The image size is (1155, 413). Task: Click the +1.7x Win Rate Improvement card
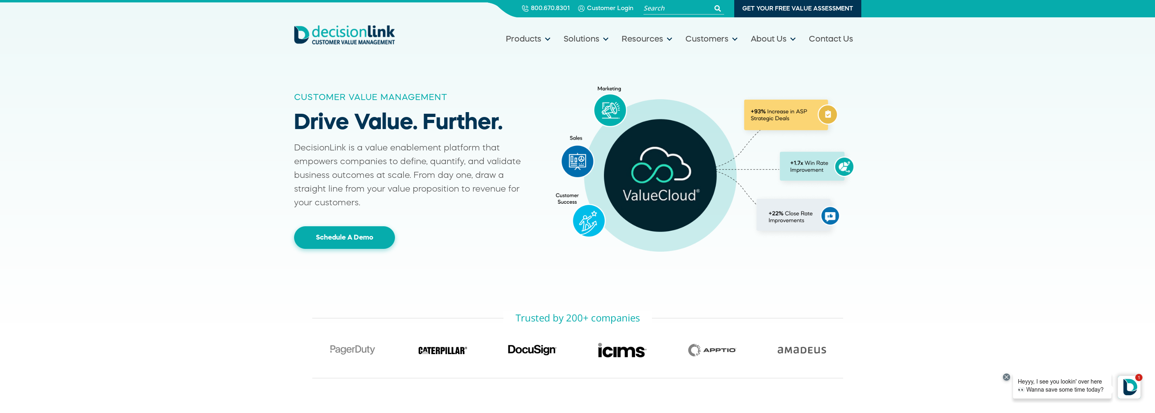tap(812, 166)
